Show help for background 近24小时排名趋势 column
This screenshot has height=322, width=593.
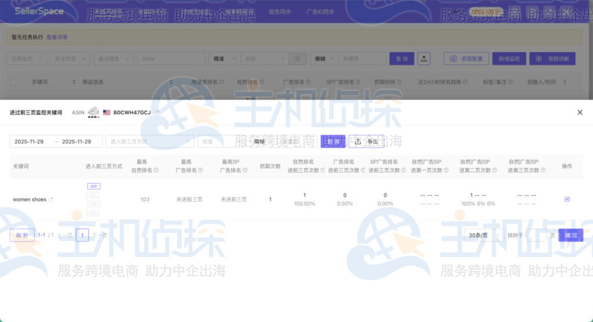(x=465, y=82)
